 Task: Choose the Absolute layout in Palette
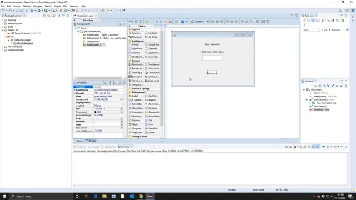[136, 64]
